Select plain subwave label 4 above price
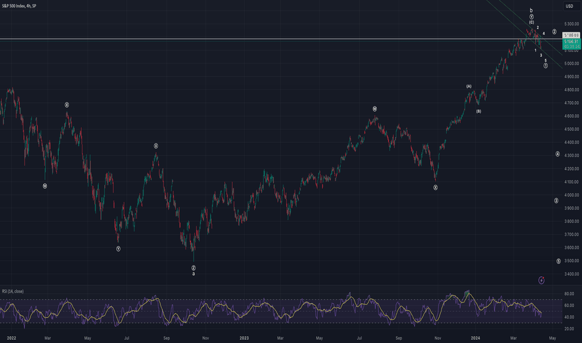582x343 pixels. point(544,34)
